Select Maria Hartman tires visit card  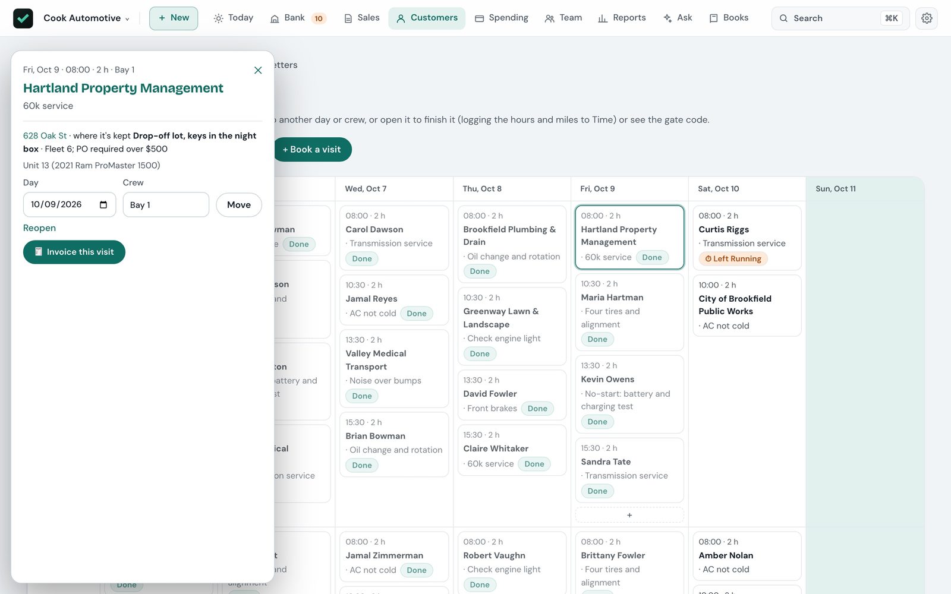[x=629, y=312]
